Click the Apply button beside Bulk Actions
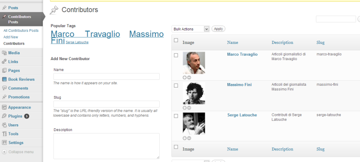 pyautogui.click(x=218, y=29)
